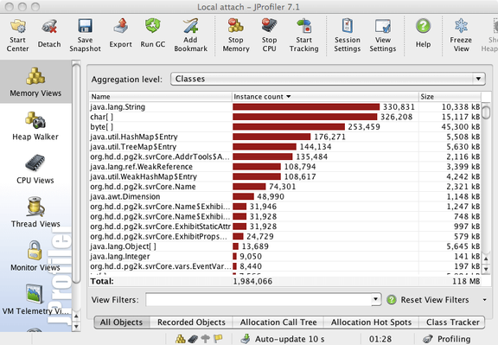This screenshot has width=498, height=345.
Task: Switch to the Recorded Objects tab
Action: [191, 323]
